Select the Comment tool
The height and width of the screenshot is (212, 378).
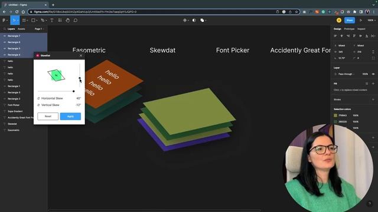(76, 21)
